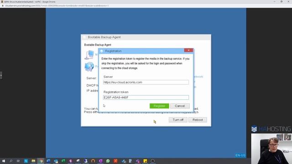Open OneNote purple icon in taskbar
Screen dimensions: 292x164
(x=100, y=161)
